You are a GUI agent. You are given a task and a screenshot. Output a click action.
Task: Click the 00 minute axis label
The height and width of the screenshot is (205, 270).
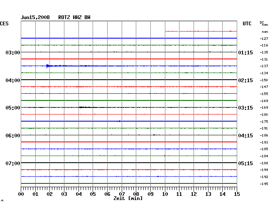point(21,194)
